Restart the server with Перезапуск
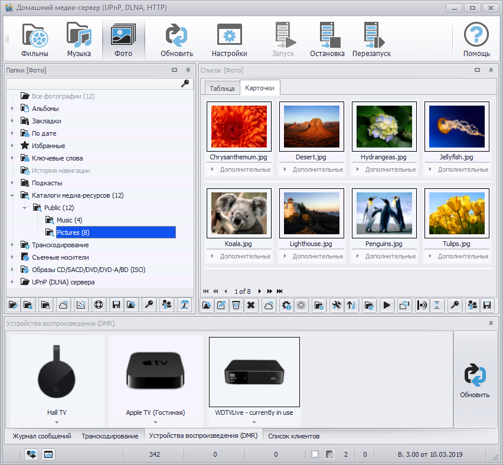The width and height of the screenshot is (503, 465). [x=371, y=40]
